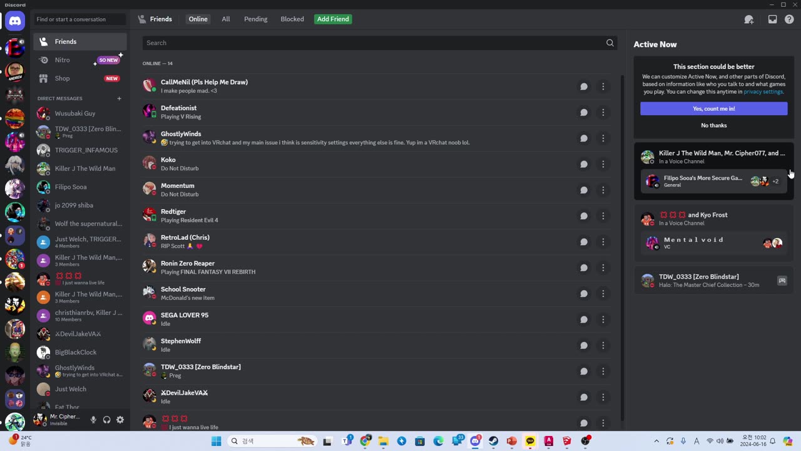Screen dimensions: 801x451
Task: Open more options for Koko
Action: pos(603,164)
